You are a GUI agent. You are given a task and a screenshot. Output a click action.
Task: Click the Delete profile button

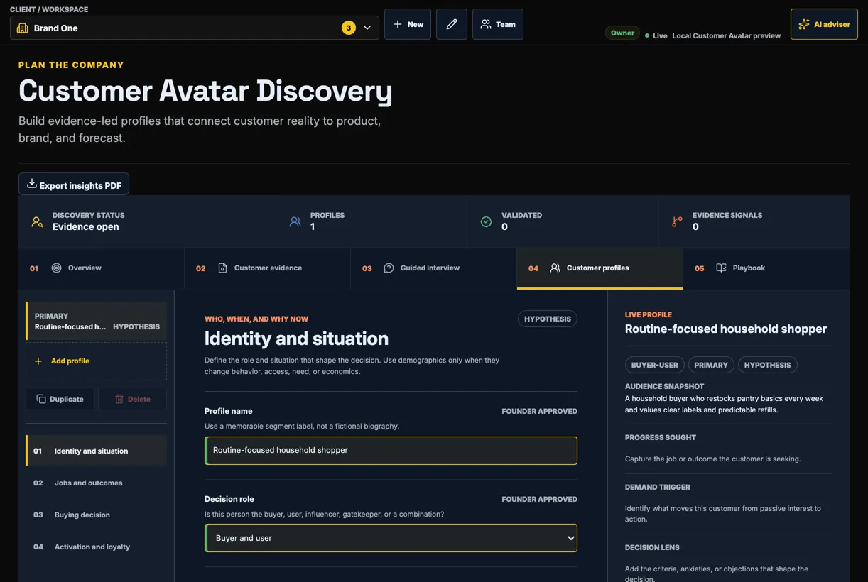(132, 399)
